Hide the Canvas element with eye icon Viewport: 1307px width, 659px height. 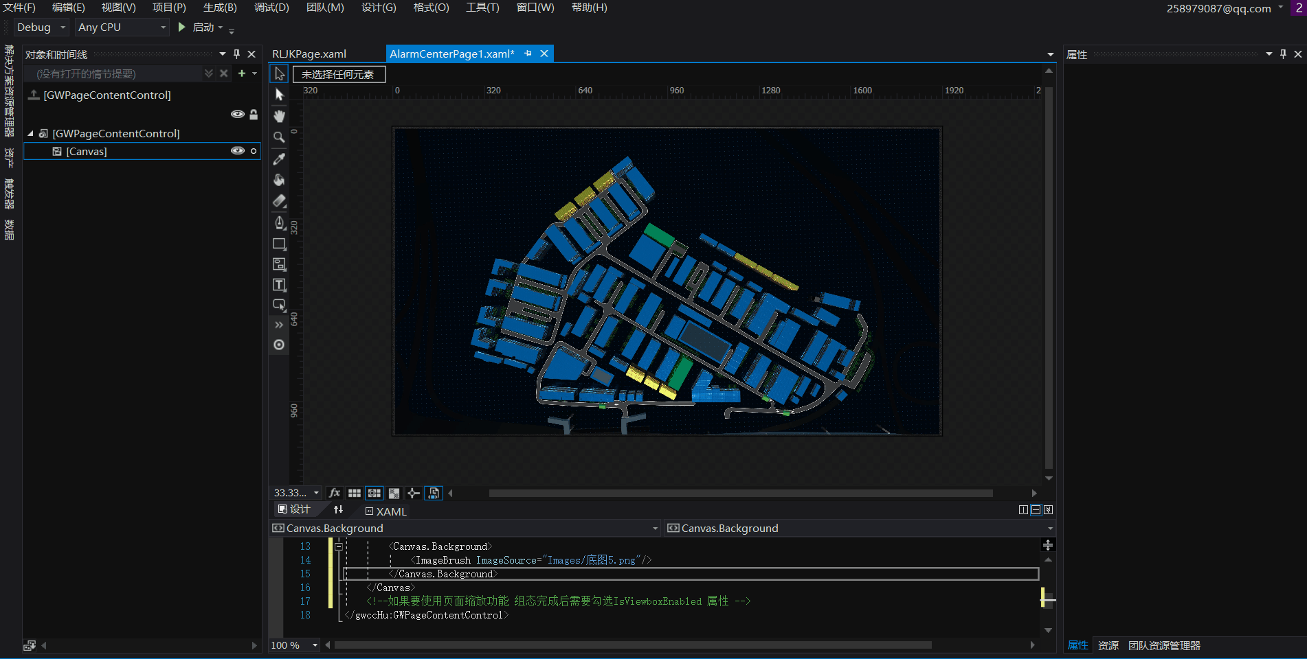[238, 151]
